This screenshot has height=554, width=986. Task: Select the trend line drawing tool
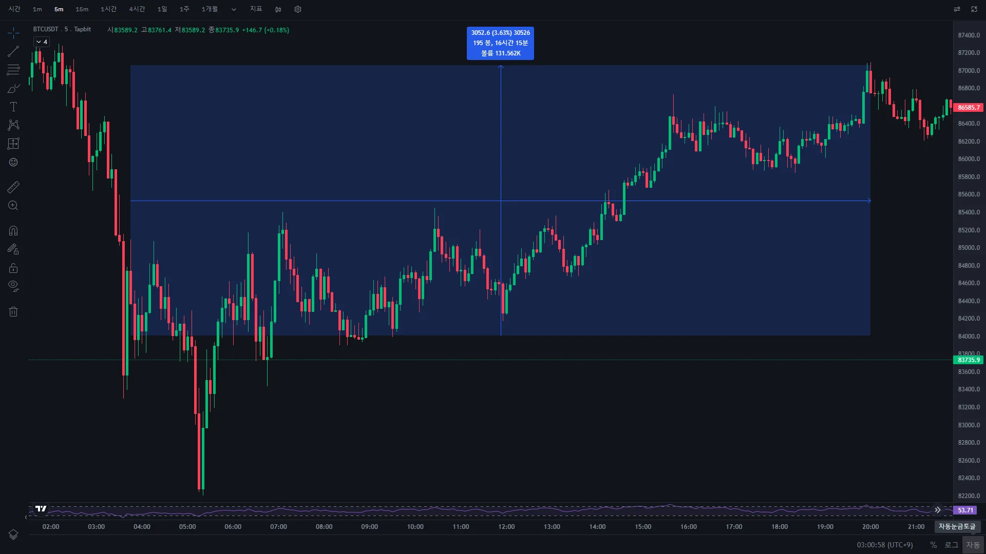13,51
